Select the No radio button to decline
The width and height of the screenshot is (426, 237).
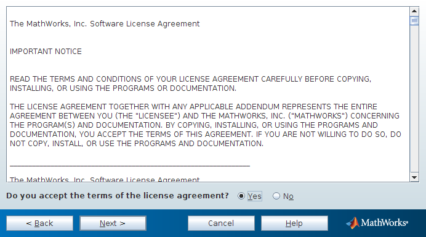click(276, 196)
